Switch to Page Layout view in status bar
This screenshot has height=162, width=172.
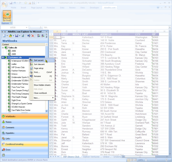(132, 160)
